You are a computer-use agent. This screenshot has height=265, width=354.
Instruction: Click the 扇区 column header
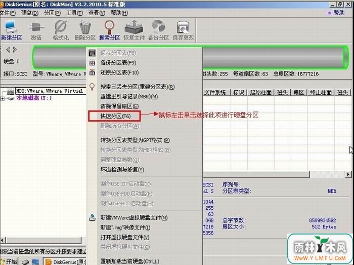pyautogui.click(x=299, y=93)
